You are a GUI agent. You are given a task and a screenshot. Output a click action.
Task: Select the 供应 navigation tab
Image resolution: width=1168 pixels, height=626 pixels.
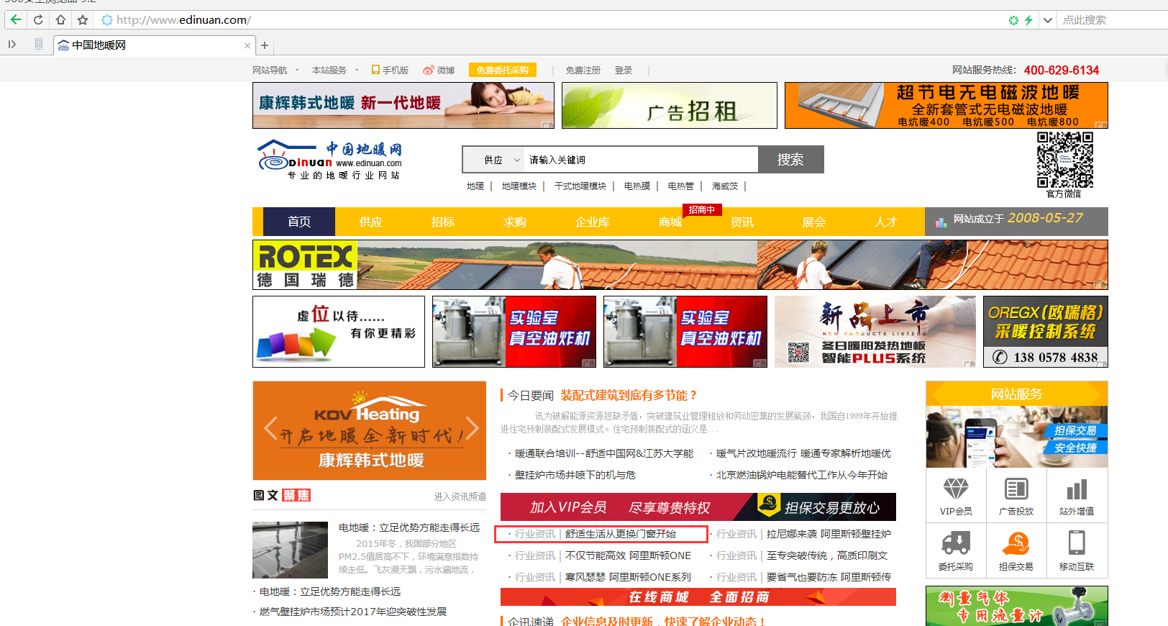pos(371,222)
